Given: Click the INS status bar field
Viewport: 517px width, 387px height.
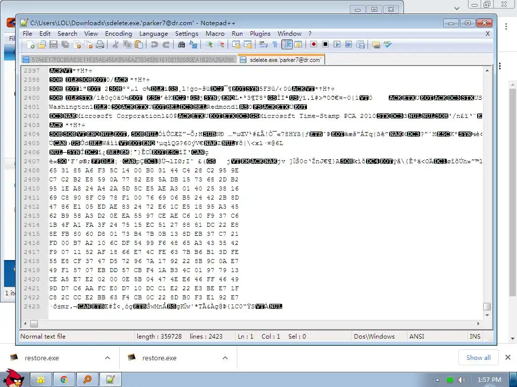Looking at the screenshot, I should (475, 336).
